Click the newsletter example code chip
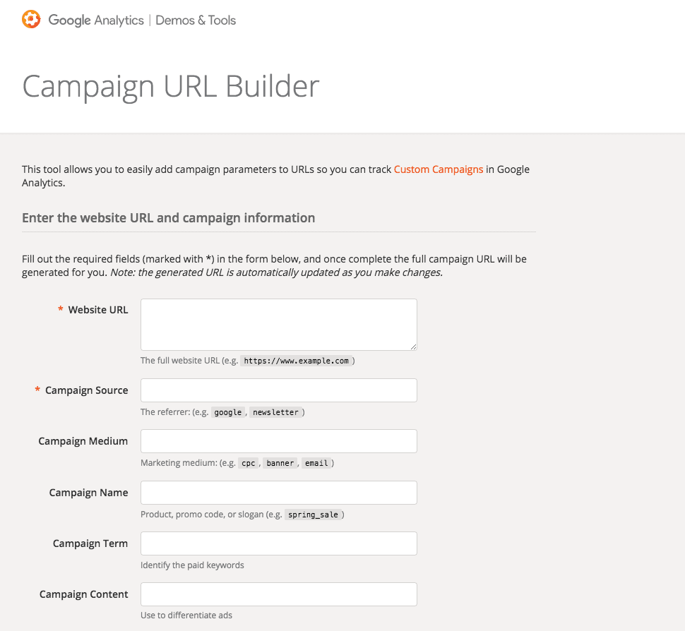 pyautogui.click(x=275, y=412)
